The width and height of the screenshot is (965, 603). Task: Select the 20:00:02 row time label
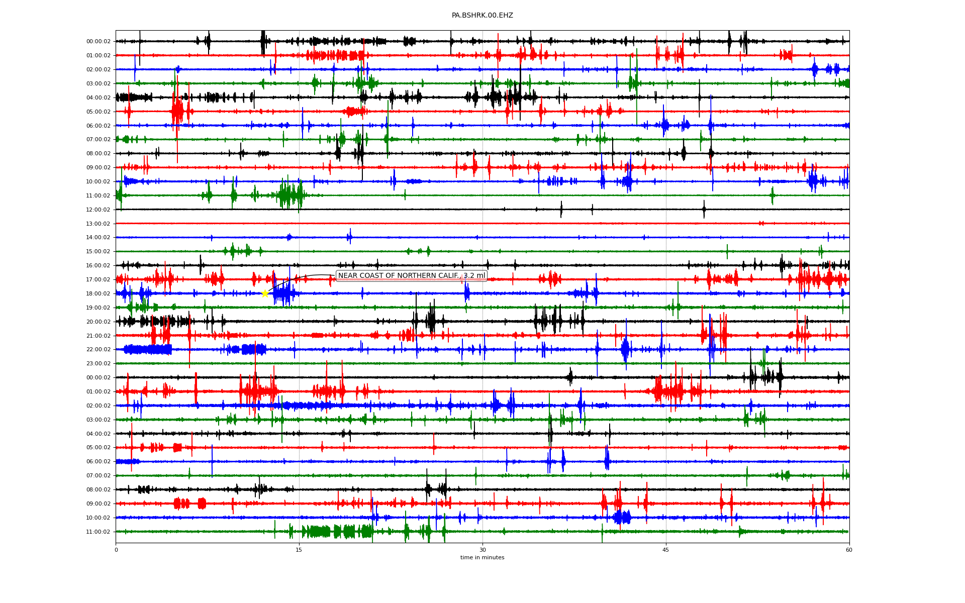tap(98, 322)
